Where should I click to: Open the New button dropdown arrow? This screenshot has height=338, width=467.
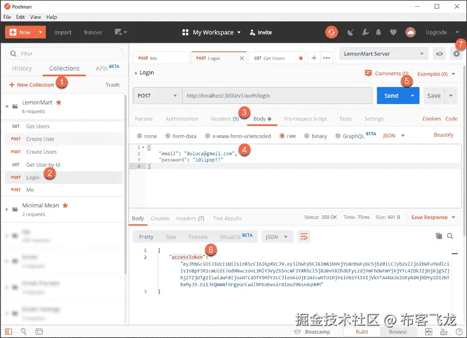coord(40,32)
